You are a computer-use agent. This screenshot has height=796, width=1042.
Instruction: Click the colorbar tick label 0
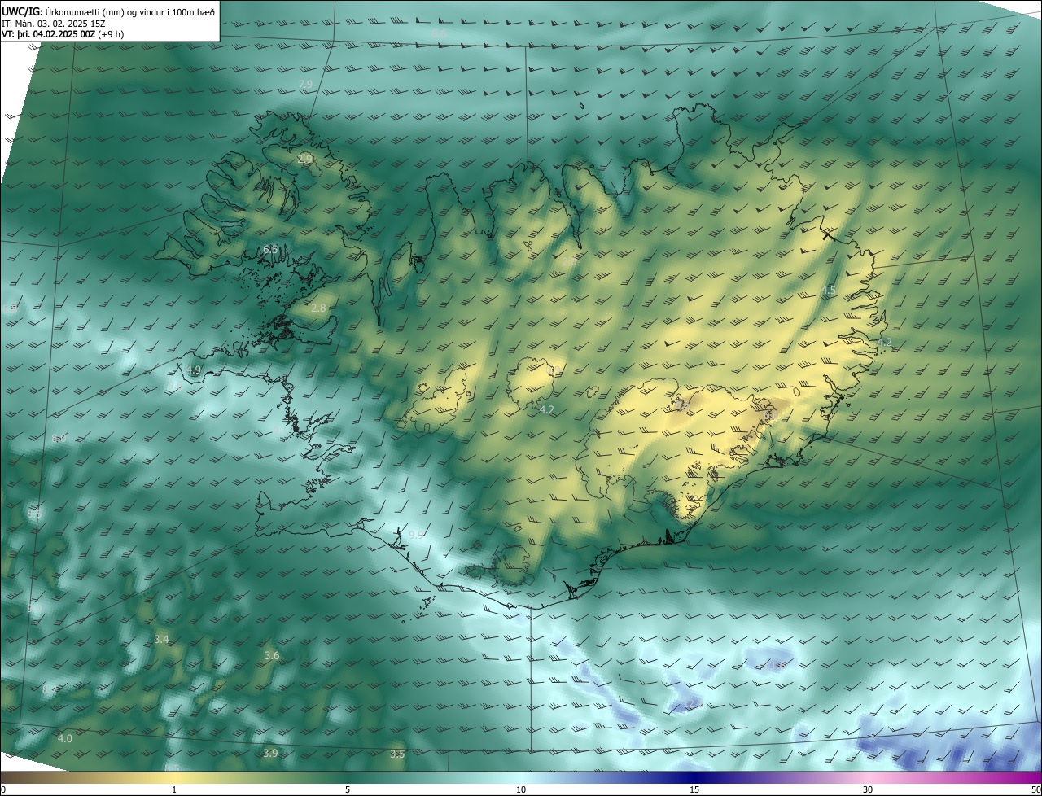(3, 789)
